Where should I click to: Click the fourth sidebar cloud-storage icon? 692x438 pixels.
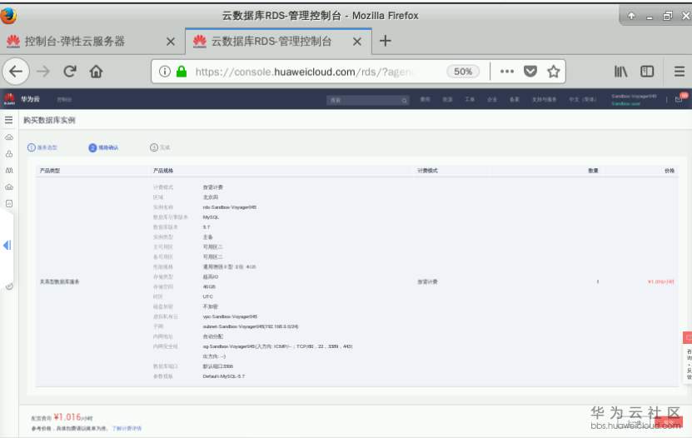tap(9, 187)
